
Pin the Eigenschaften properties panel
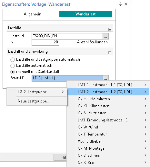(120, 4)
